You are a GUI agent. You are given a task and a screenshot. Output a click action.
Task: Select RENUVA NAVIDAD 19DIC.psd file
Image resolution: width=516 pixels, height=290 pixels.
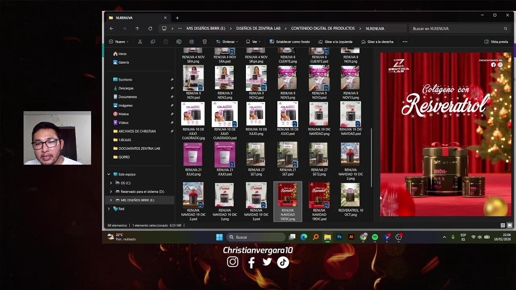coord(319,201)
